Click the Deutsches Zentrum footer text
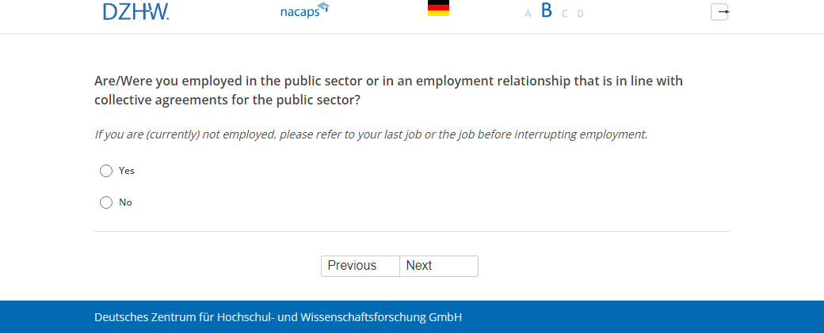Viewport: 824px width, 333px height. (x=278, y=317)
